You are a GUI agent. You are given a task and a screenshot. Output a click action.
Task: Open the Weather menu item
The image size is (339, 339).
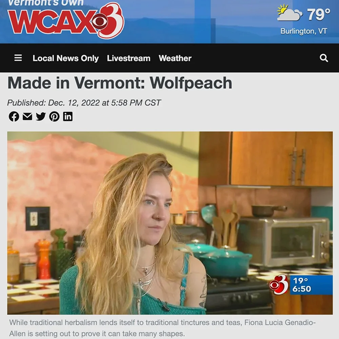point(175,58)
